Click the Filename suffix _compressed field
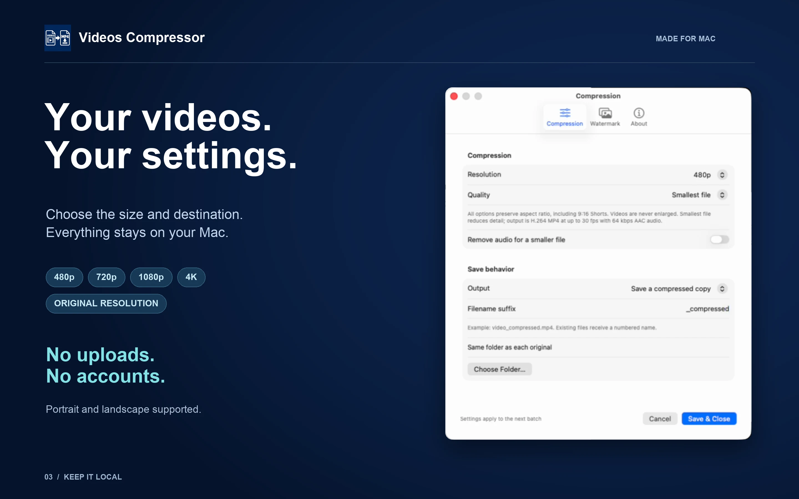This screenshot has width=799, height=499. (x=707, y=309)
